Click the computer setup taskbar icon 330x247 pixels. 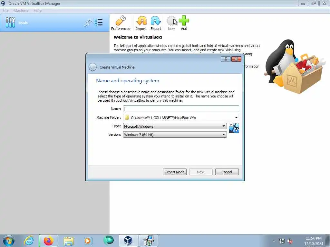point(149,241)
